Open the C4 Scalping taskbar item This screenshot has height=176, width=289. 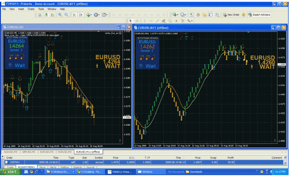[x=90, y=172]
